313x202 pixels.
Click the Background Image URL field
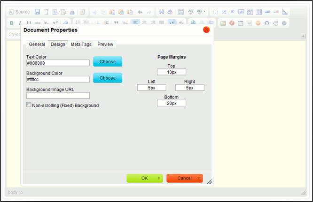pyautogui.click(x=58, y=96)
